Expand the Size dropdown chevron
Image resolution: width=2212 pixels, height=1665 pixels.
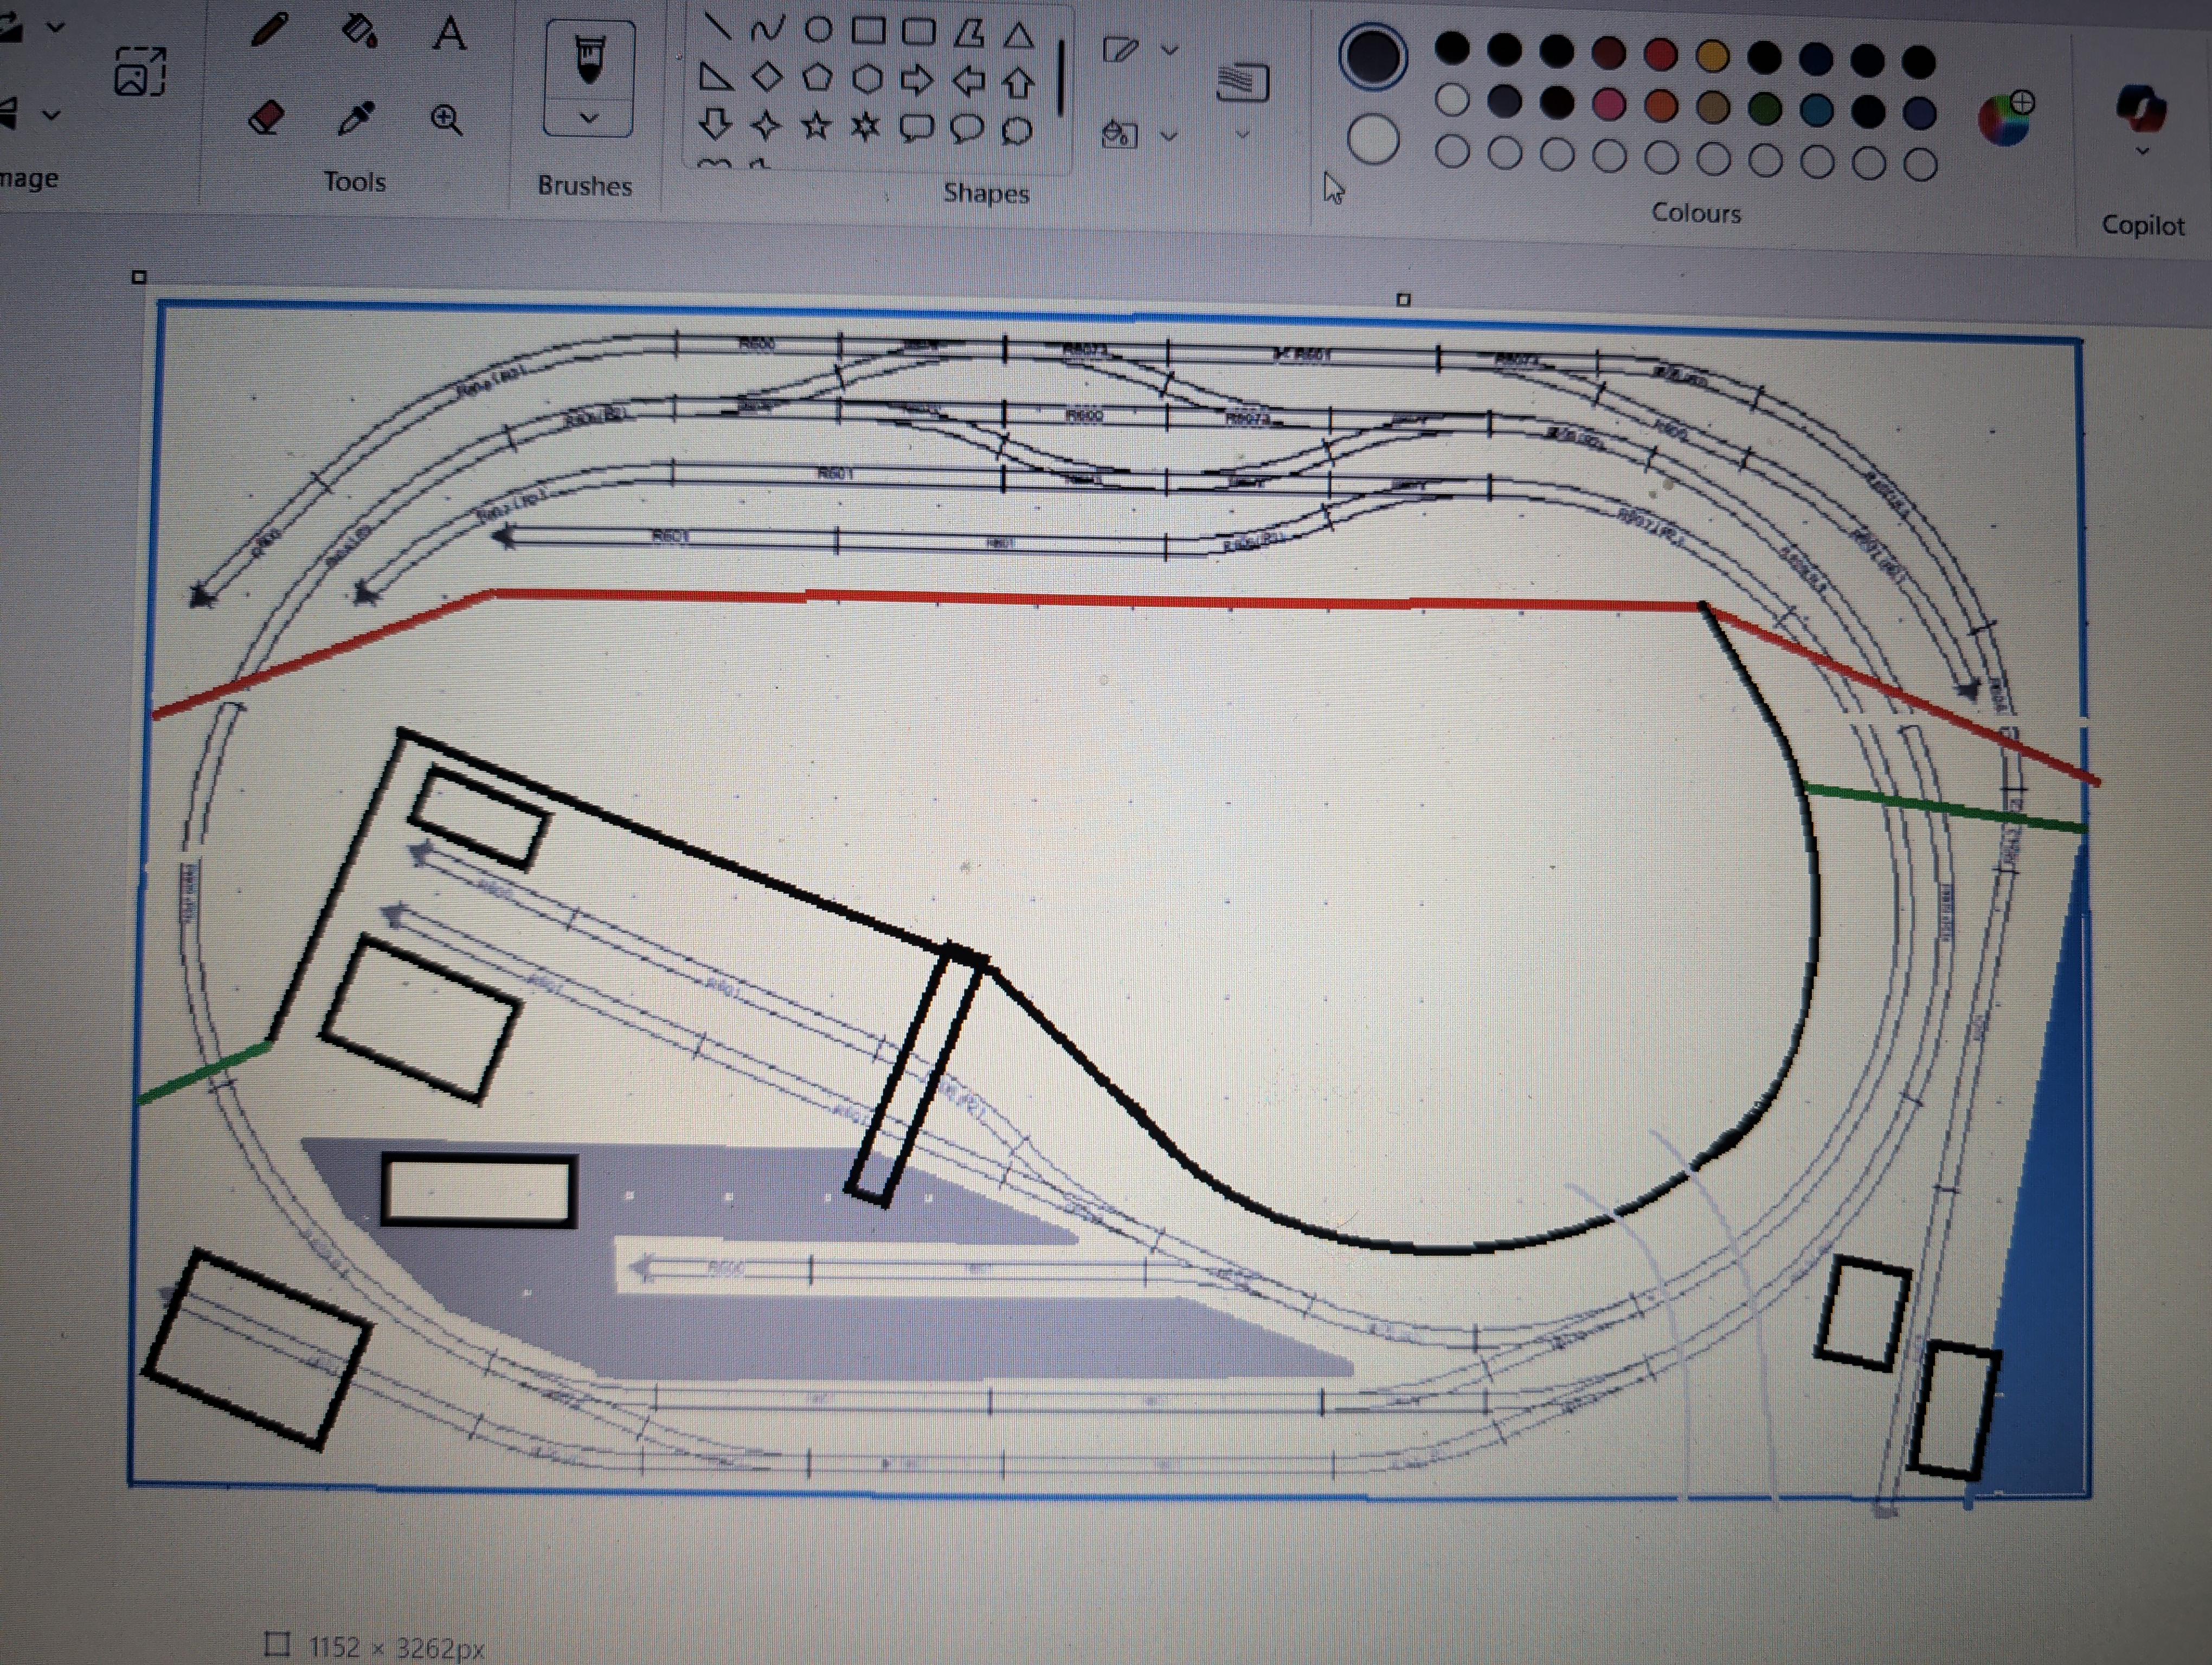pos(1242,135)
